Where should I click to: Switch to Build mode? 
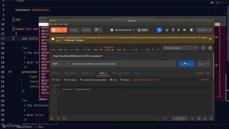coord(165,119)
